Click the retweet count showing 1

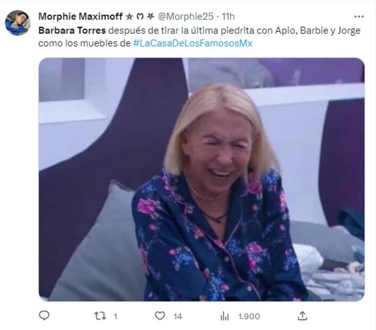[x=115, y=317]
